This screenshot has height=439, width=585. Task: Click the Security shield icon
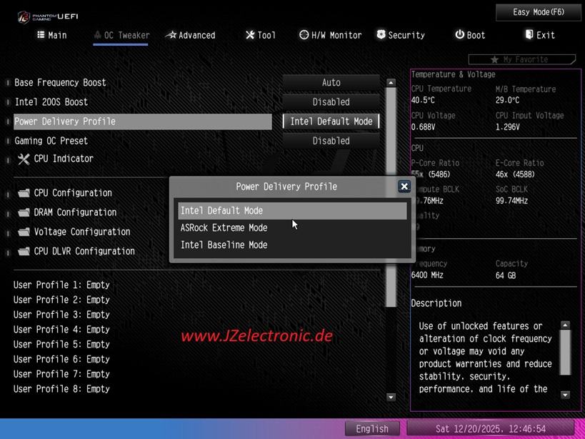(381, 35)
